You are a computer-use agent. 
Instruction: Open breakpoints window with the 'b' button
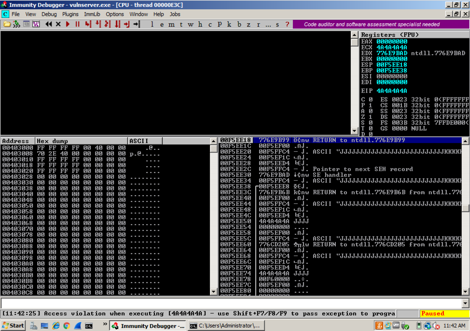click(x=239, y=24)
